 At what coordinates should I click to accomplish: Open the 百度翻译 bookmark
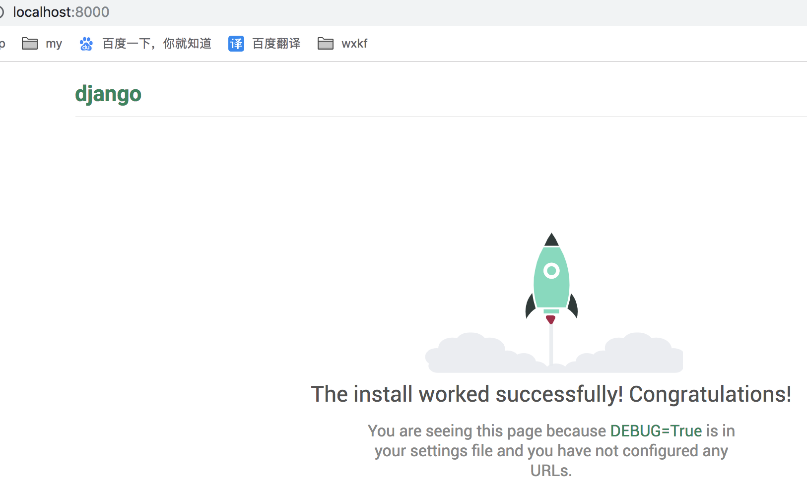(276, 44)
